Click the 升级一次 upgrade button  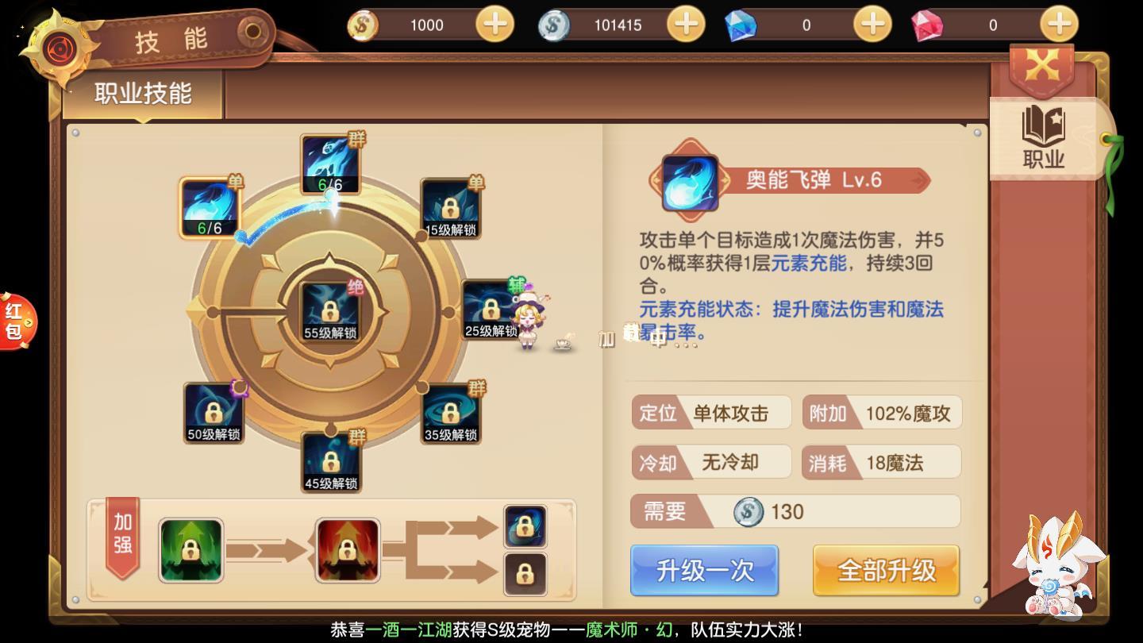coord(704,570)
